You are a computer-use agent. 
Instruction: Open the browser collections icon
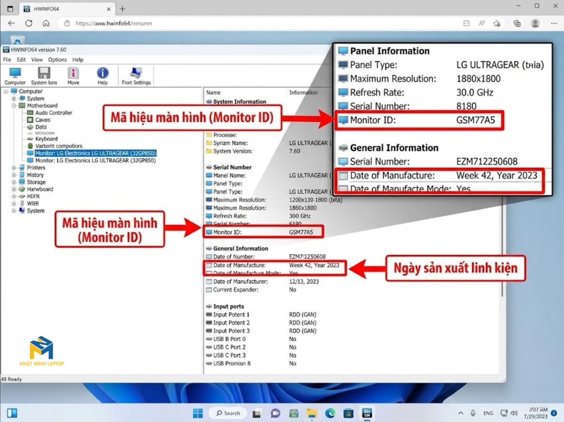coord(517,23)
